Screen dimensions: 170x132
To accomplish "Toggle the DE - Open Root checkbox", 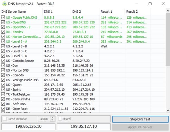I will (x=3, y=109).
